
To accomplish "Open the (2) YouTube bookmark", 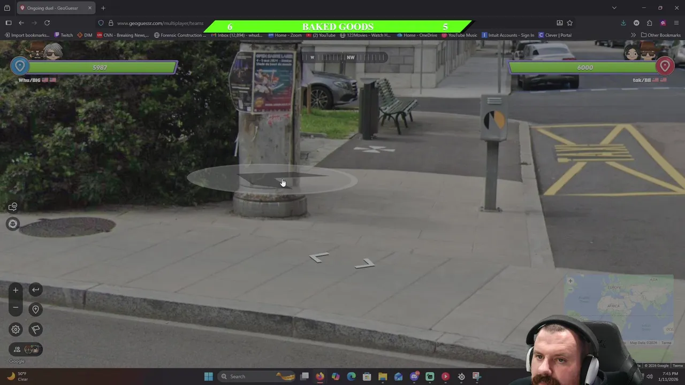I will coord(321,35).
